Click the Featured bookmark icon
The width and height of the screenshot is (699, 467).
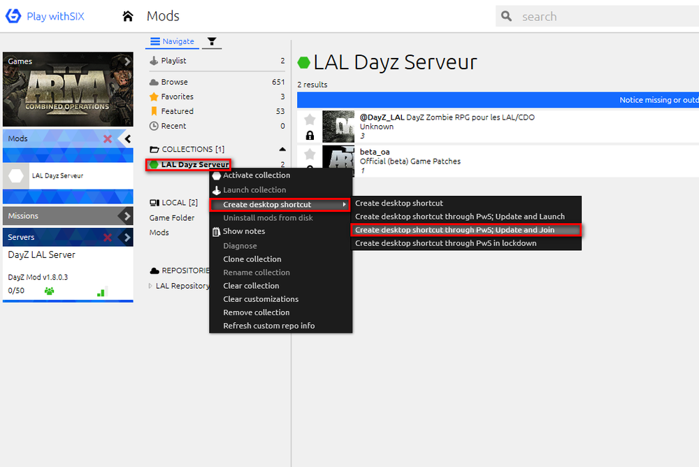click(154, 111)
